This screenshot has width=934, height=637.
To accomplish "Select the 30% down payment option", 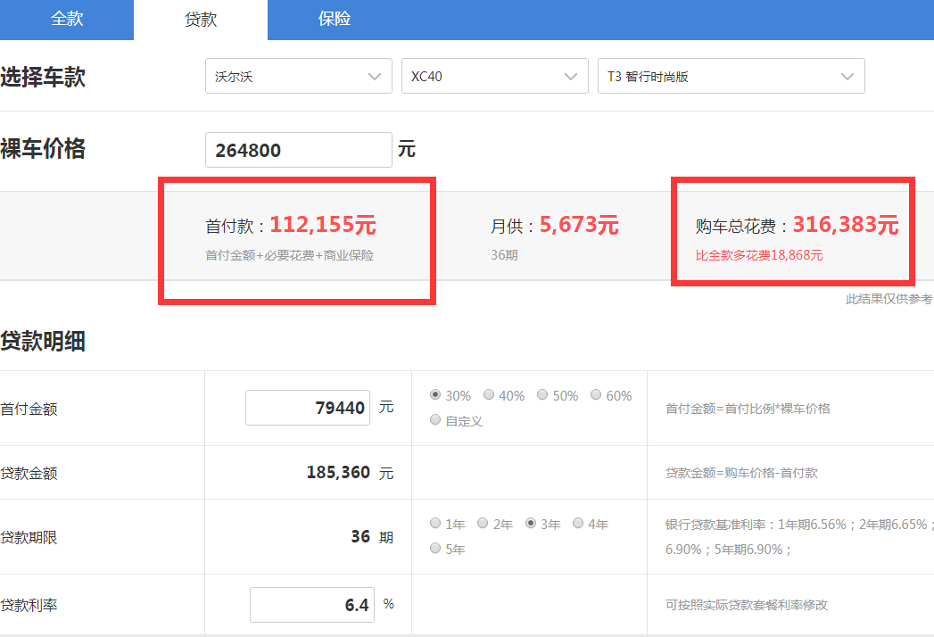I will click(x=435, y=394).
